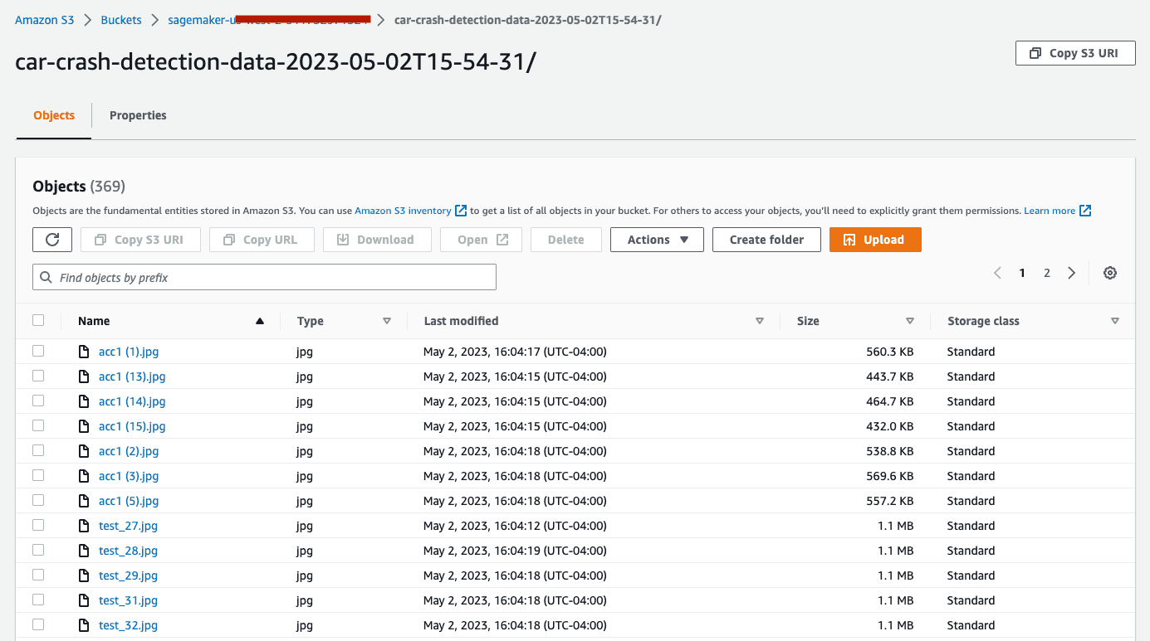The height and width of the screenshot is (641, 1150).
Task: Tick the checkbox for acc1 (14).jpg
Action: 38,401
